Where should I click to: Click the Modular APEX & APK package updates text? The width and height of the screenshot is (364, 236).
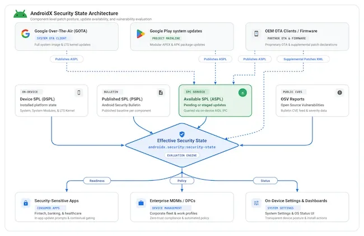pos(178,45)
